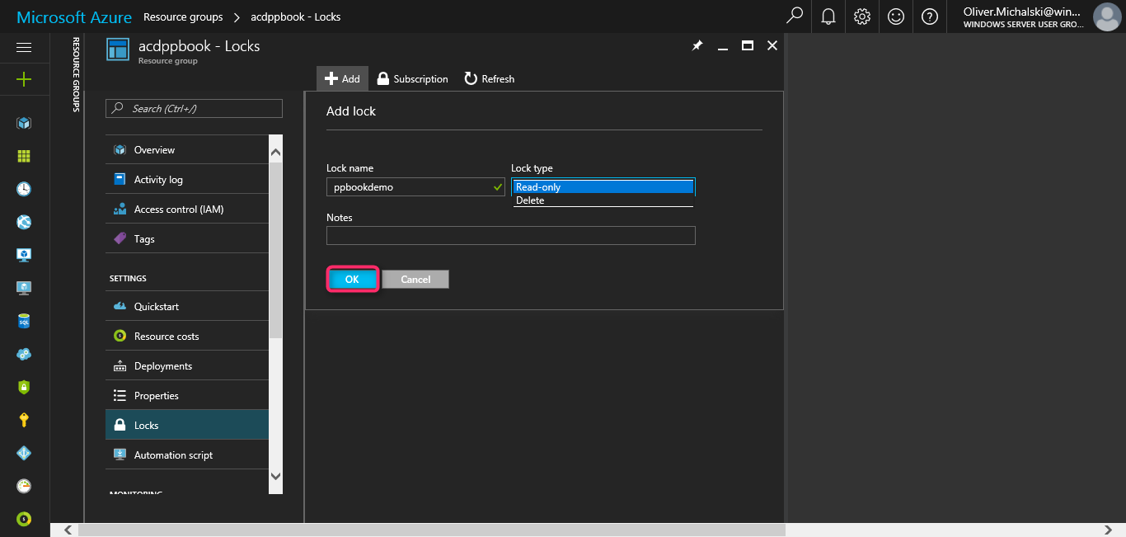Viewport: 1126px width, 537px height.
Task: Click the horizontal scrollbar left arrow
Action: point(68,530)
